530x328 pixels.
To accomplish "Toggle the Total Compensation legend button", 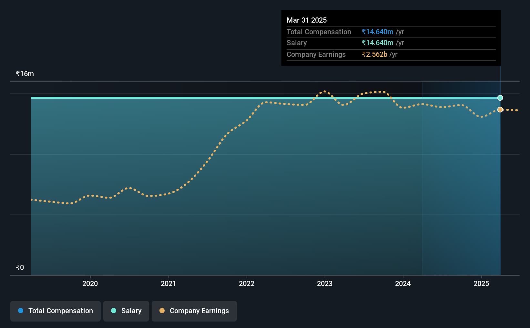I will pyautogui.click(x=56, y=311).
